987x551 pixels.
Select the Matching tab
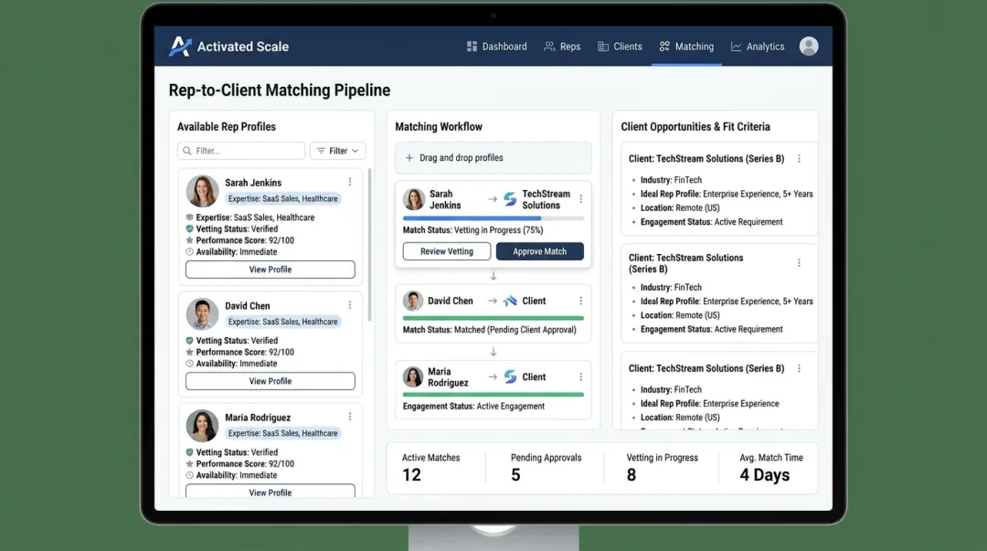coord(686,47)
